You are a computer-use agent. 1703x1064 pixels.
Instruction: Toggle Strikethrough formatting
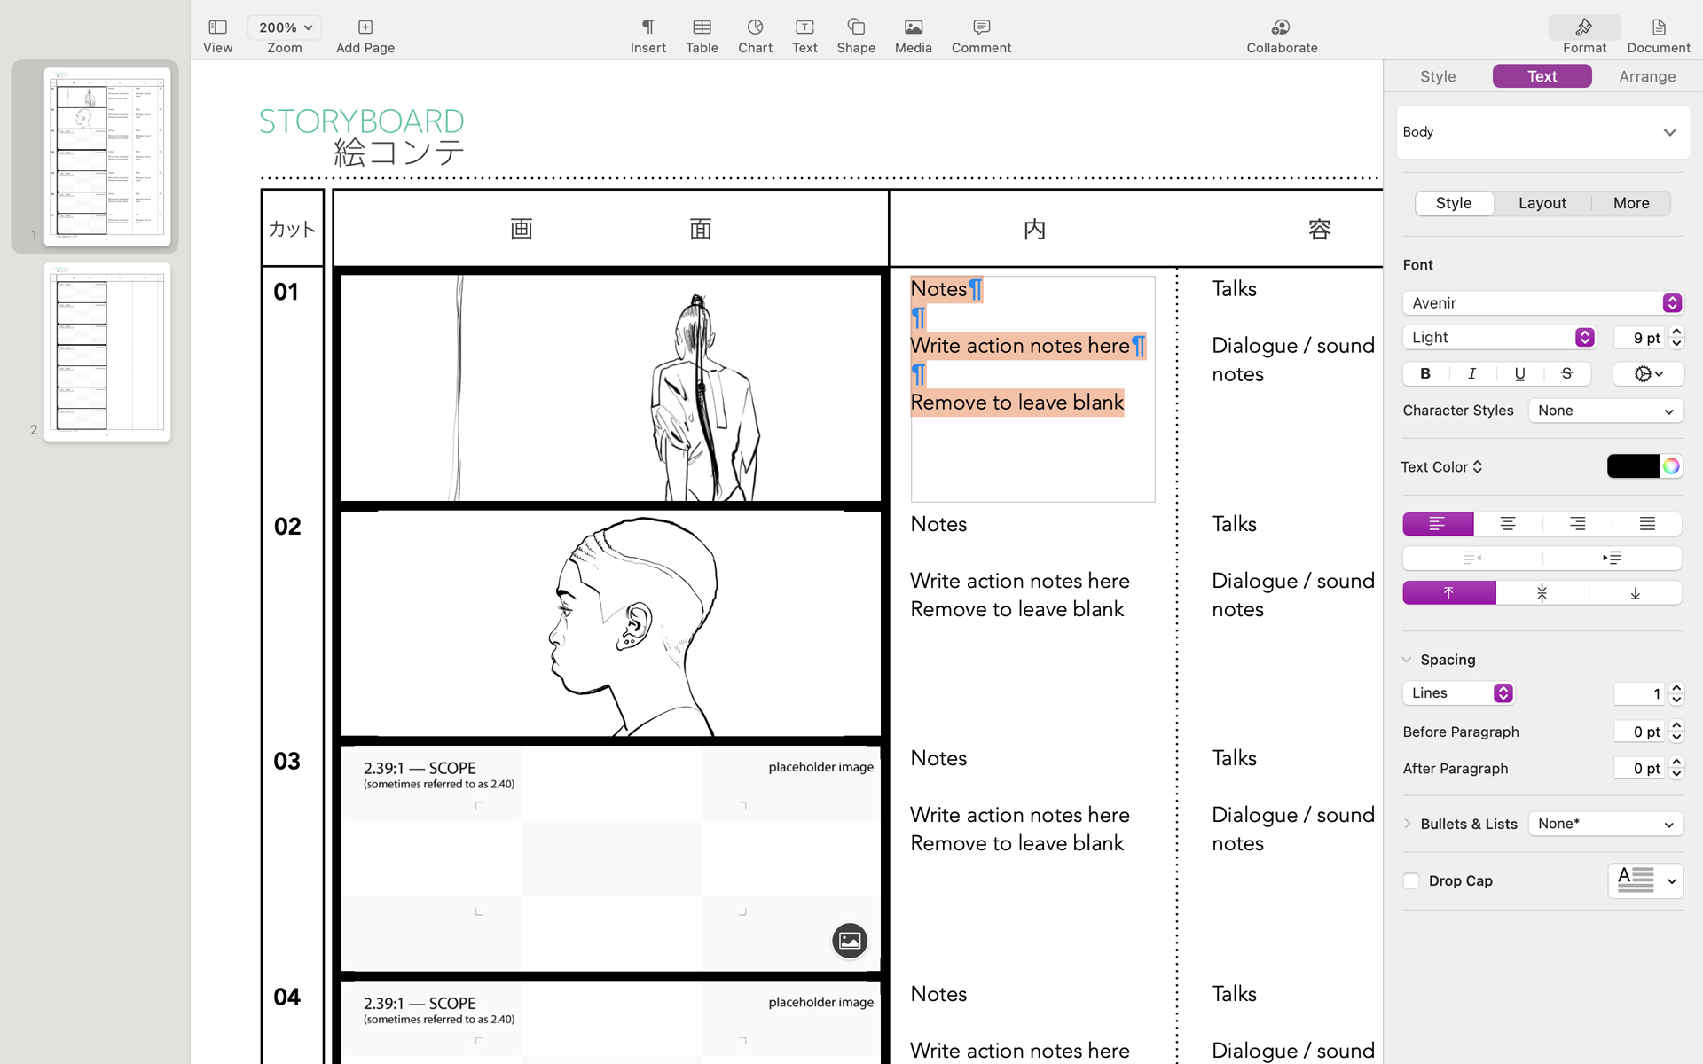click(1566, 374)
